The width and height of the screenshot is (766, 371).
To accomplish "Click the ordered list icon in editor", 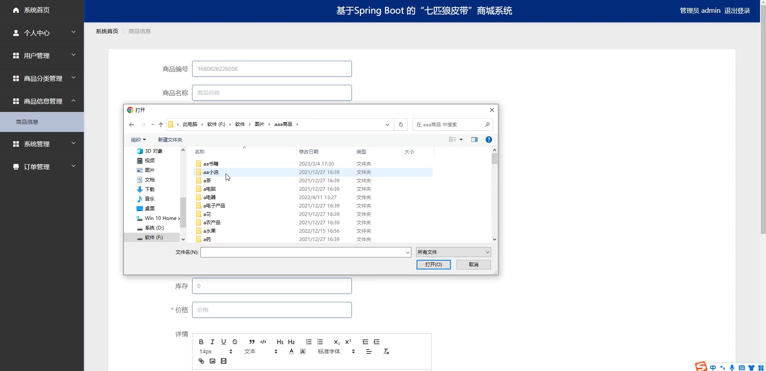I will tap(309, 342).
